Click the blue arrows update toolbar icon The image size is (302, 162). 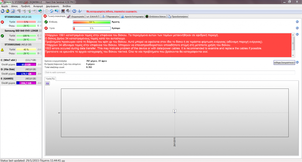pyautogui.click(x=52, y=11)
